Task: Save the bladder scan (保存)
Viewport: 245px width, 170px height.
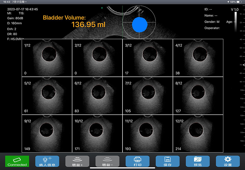Action: click(x=167, y=161)
